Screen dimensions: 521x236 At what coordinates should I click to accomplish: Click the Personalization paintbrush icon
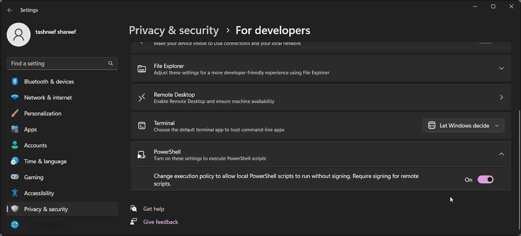click(15, 113)
